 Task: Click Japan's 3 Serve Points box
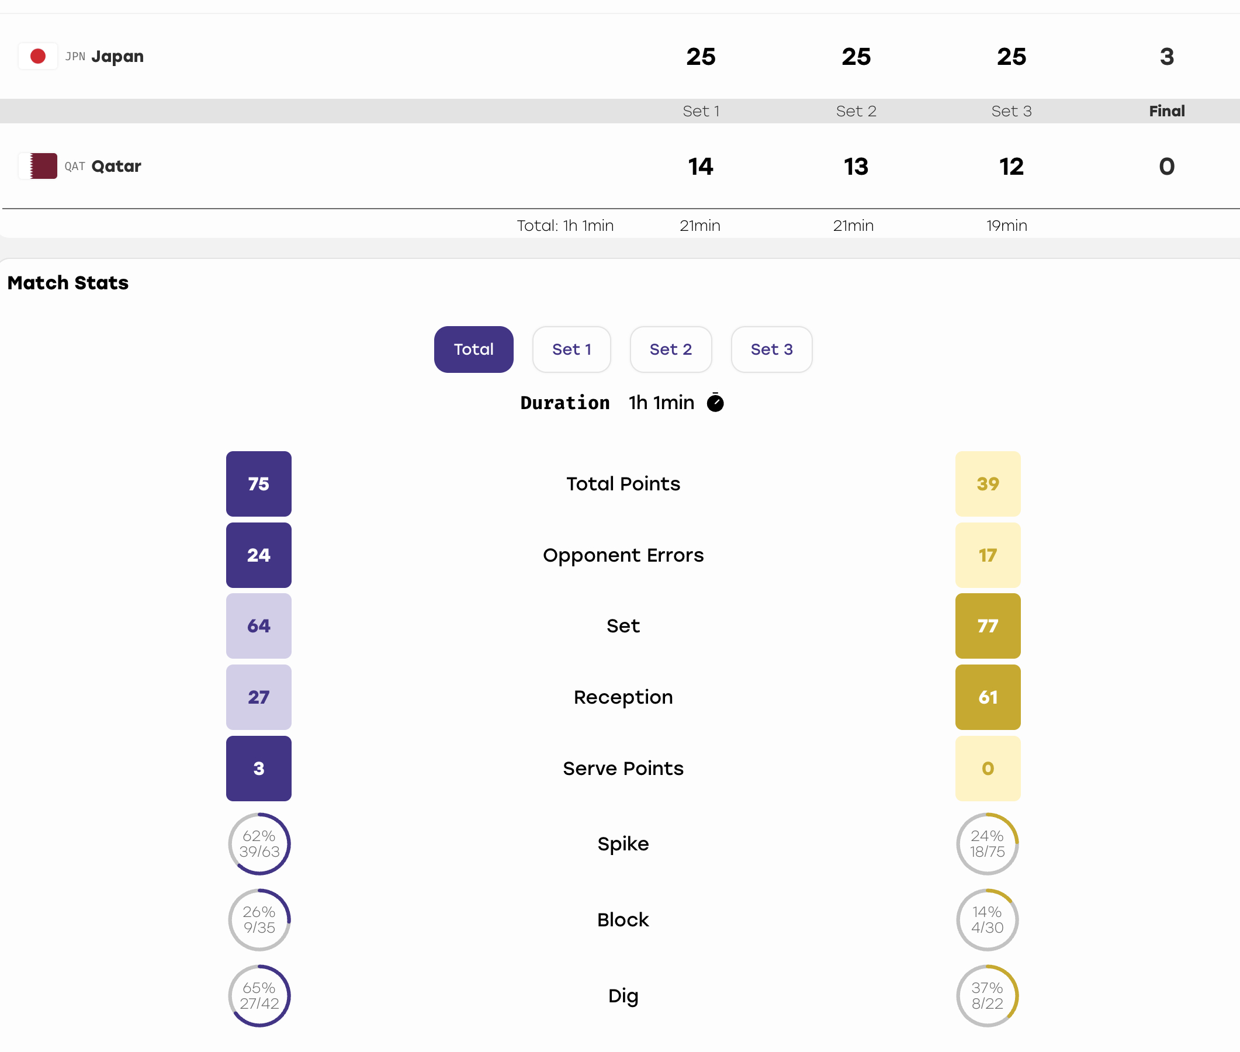tap(259, 768)
